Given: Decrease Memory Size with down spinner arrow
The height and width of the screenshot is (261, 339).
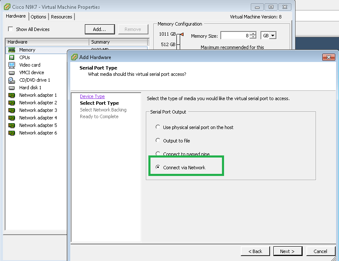Looking at the screenshot, I should [x=253, y=37].
